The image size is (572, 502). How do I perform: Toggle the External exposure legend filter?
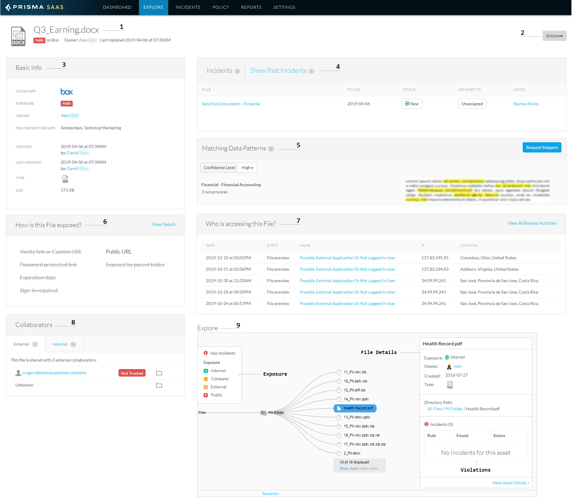coord(206,387)
